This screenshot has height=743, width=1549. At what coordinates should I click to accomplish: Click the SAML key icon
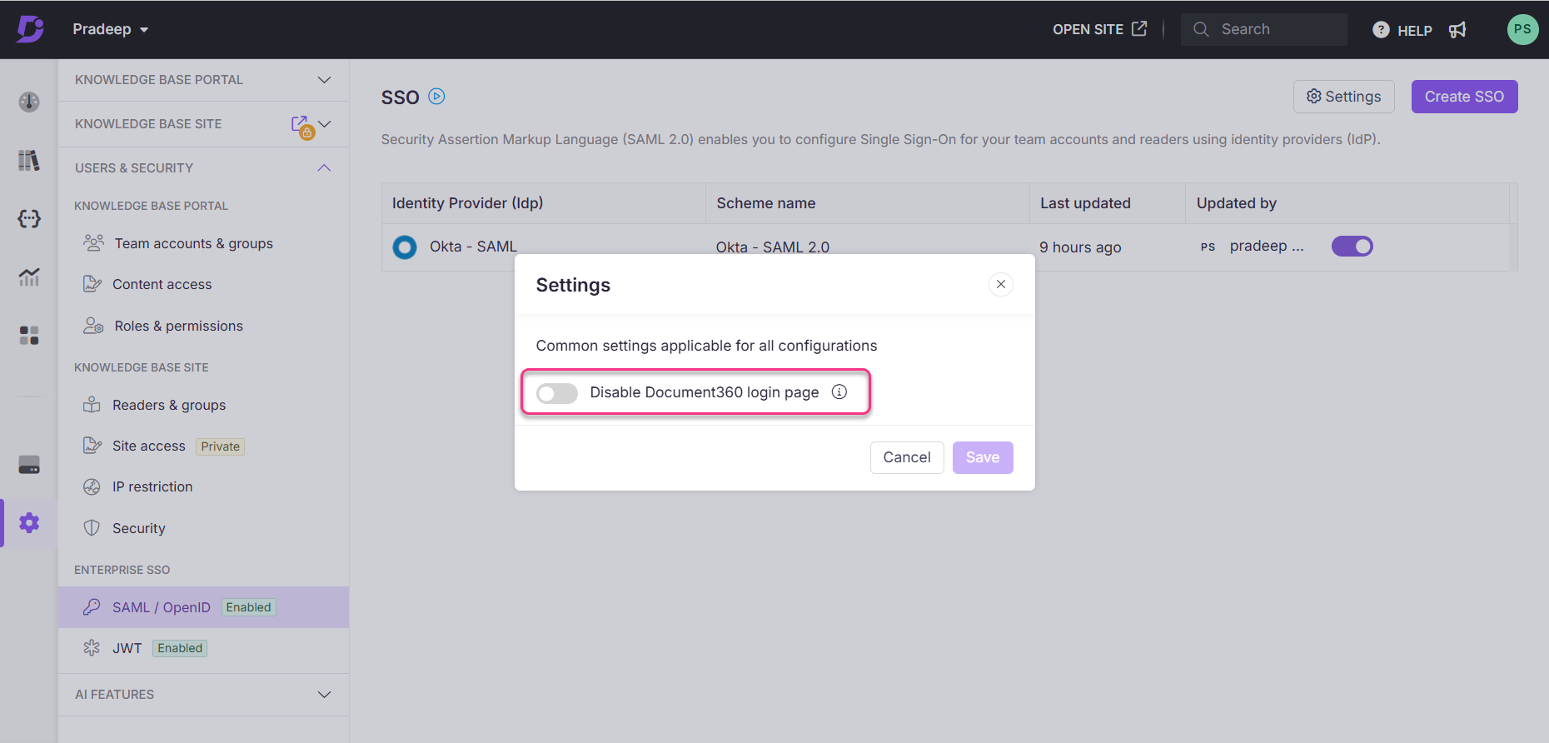point(92,607)
